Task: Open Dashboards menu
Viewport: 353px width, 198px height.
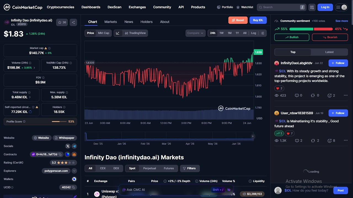Action: [x=91, y=7]
